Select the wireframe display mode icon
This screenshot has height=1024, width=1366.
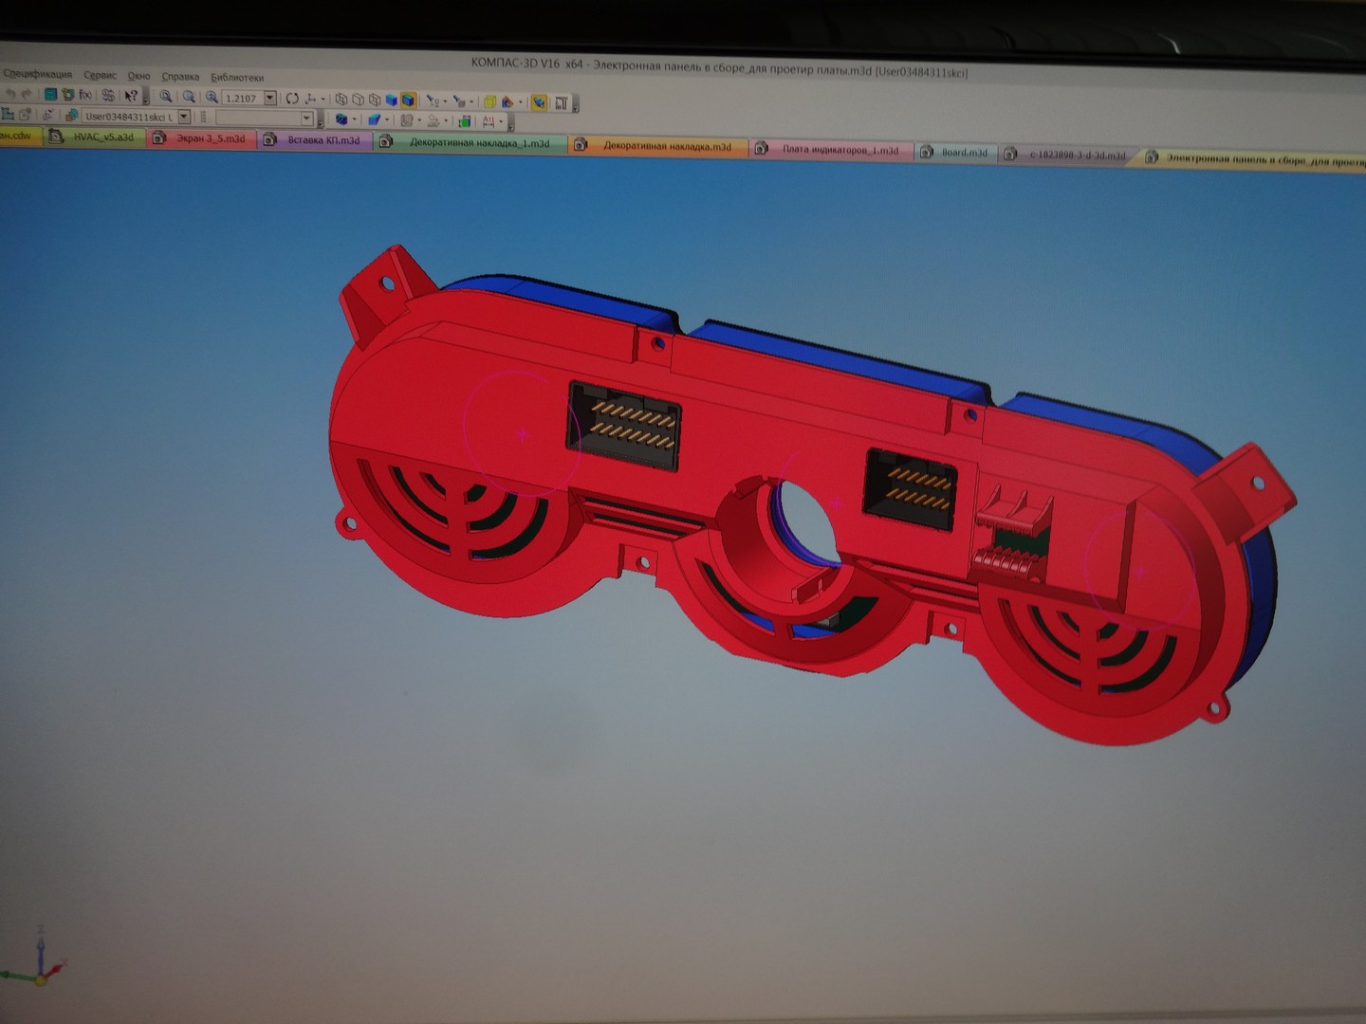341,99
